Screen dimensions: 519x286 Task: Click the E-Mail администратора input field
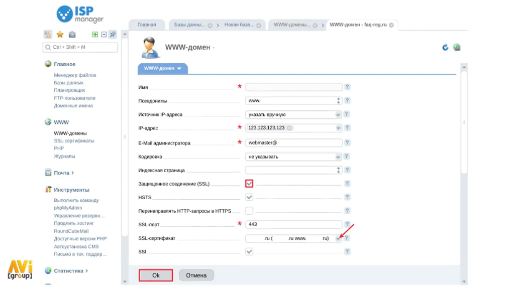(293, 143)
